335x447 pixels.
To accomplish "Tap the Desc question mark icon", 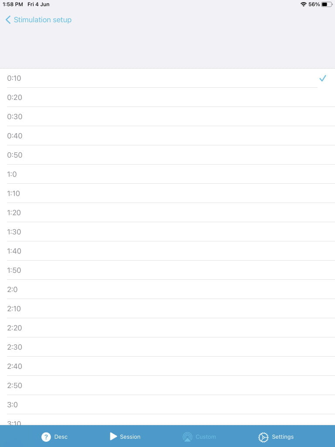I will (46, 437).
